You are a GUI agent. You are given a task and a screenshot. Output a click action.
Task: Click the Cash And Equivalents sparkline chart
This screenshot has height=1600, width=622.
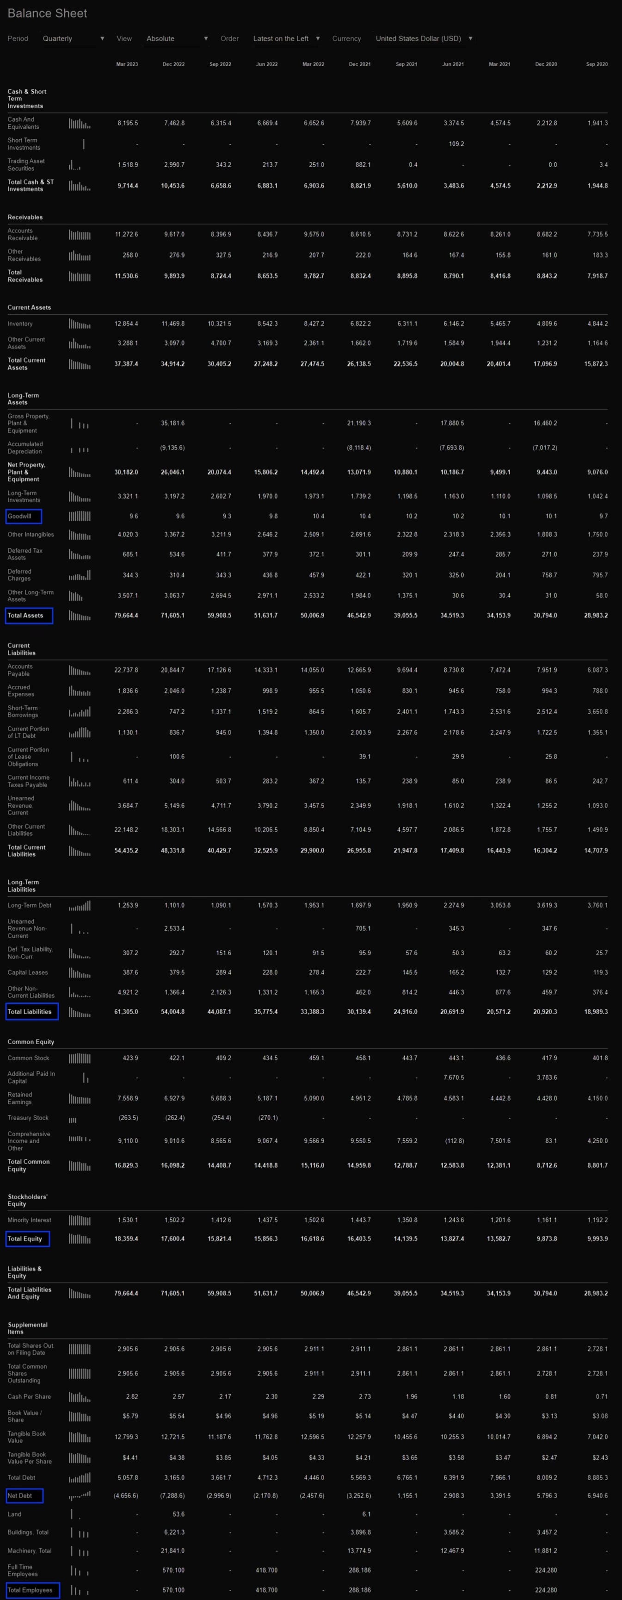point(80,123)
